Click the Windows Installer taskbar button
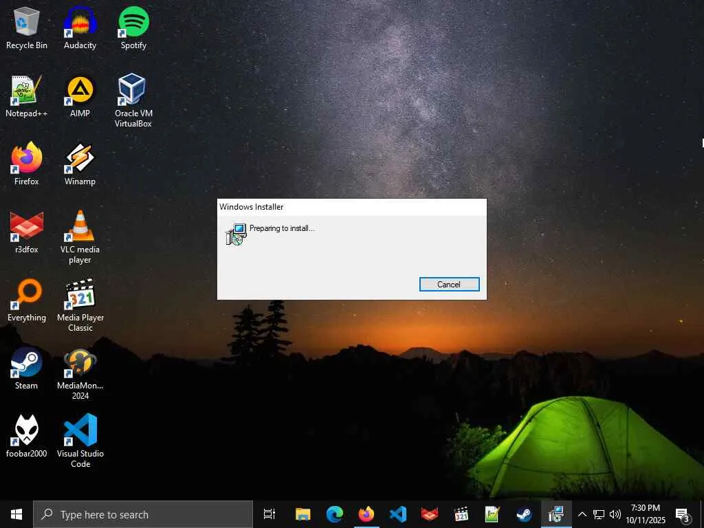The image size is (704, 528). pyautogui.click(x=556, y=514)
